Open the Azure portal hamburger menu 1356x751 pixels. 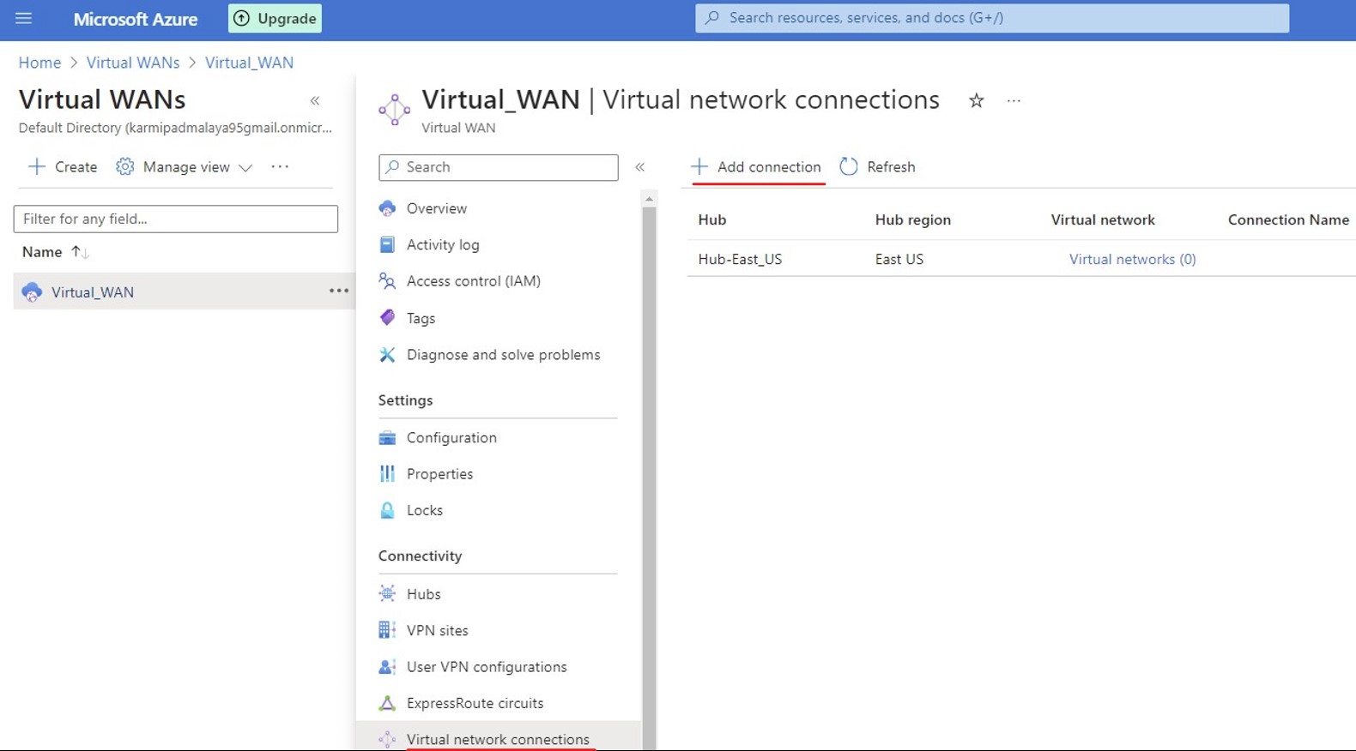tap(23, 18)
